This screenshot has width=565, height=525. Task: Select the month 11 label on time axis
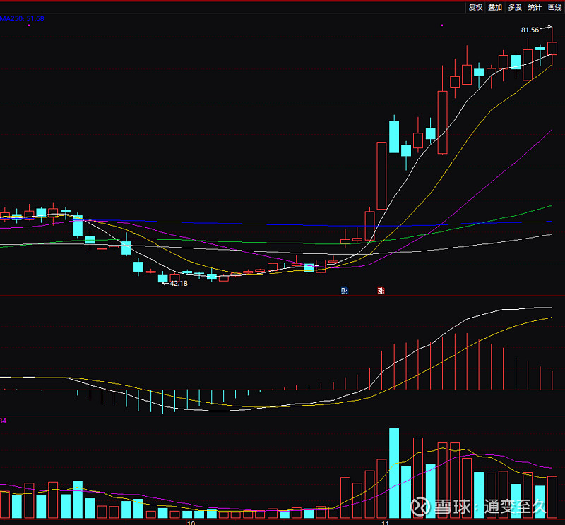(x=385, y=523)
